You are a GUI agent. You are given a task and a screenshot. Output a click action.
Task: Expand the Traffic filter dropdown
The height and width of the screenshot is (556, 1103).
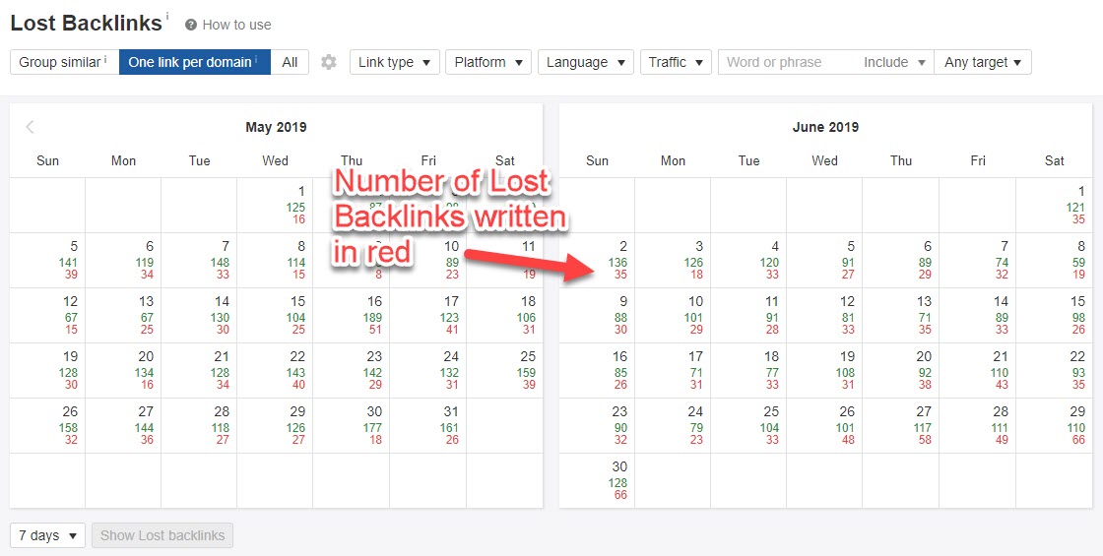click(x=675, y=62)
